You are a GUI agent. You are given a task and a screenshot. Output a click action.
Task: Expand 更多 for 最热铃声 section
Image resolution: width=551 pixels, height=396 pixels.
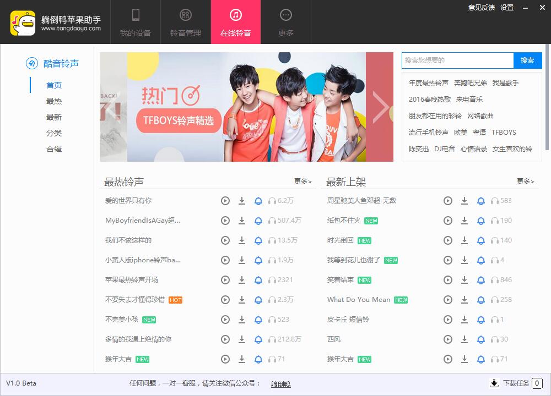coord(303,182)
